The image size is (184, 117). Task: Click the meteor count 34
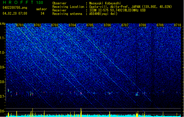tap(42, 13)
